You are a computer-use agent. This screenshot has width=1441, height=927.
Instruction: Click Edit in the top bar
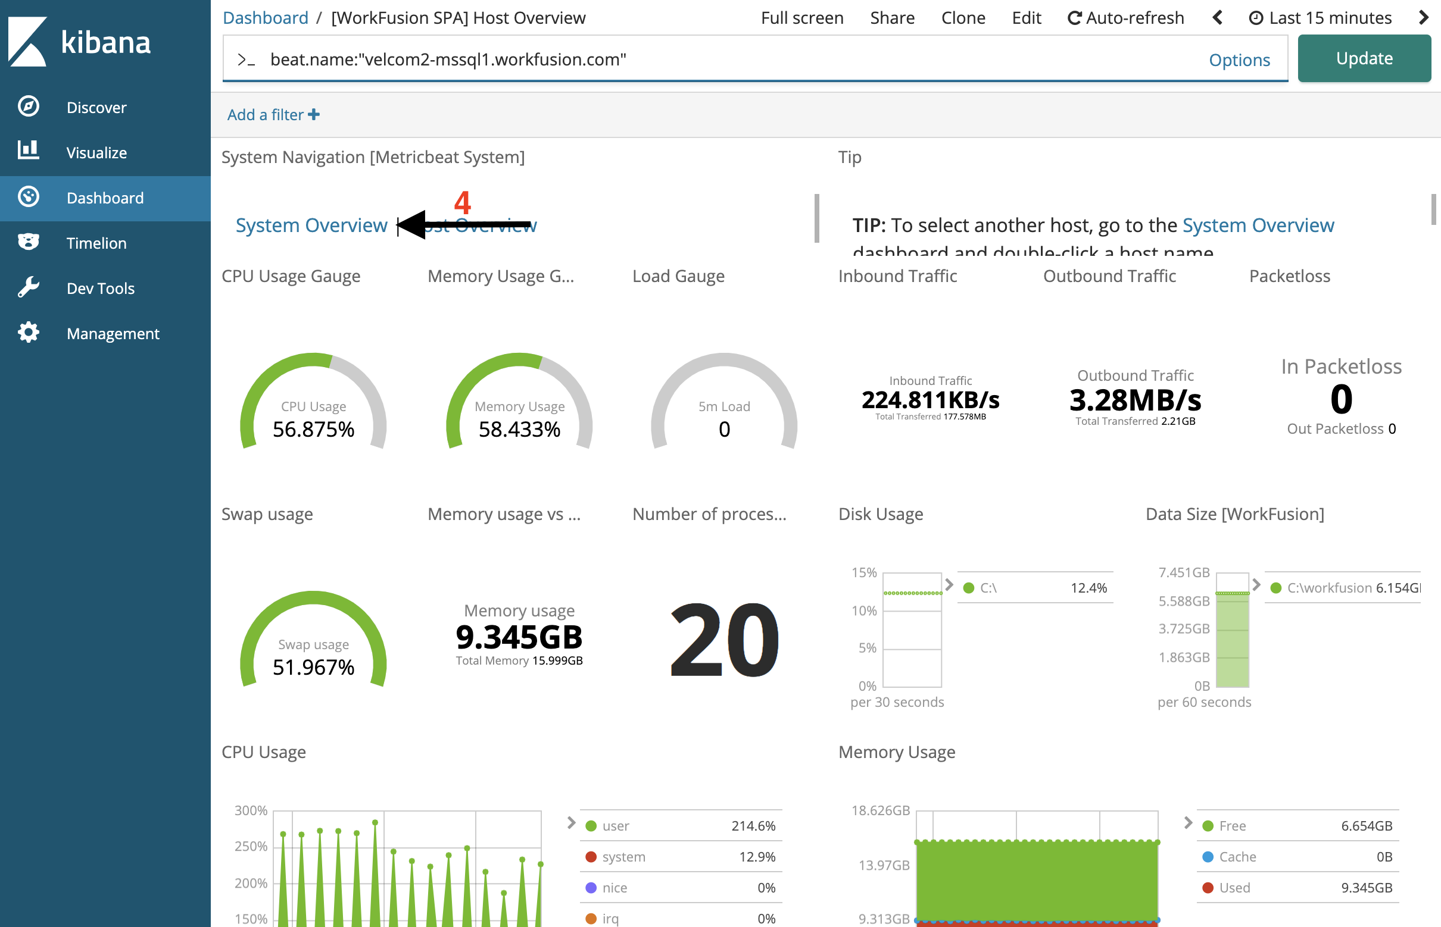point(1027,18)
